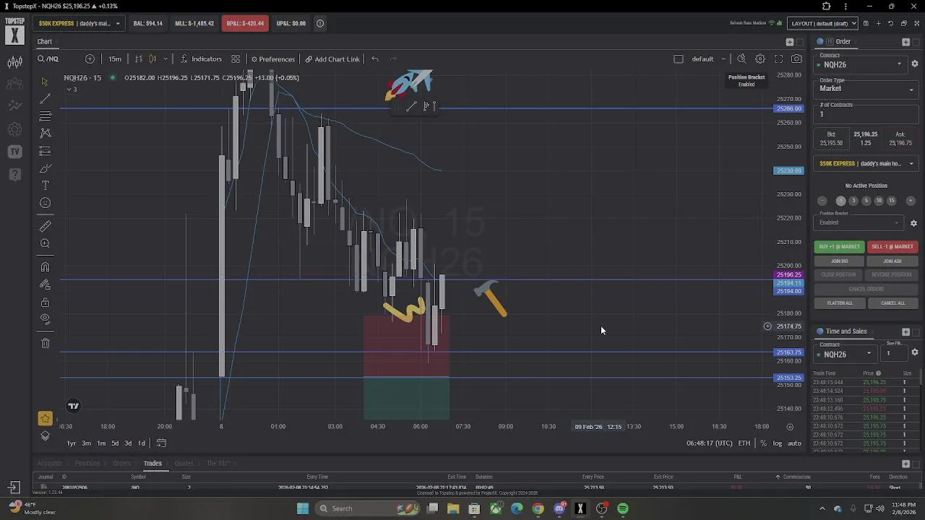Click the FLATTEN ALL button

point(839,303)
